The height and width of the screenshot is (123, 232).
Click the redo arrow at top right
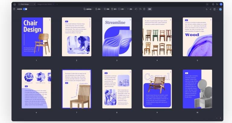211,9
